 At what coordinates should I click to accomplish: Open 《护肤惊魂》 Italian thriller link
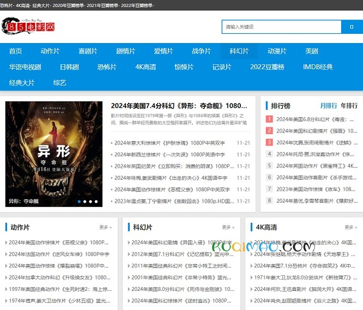click(x=170, y=143)
